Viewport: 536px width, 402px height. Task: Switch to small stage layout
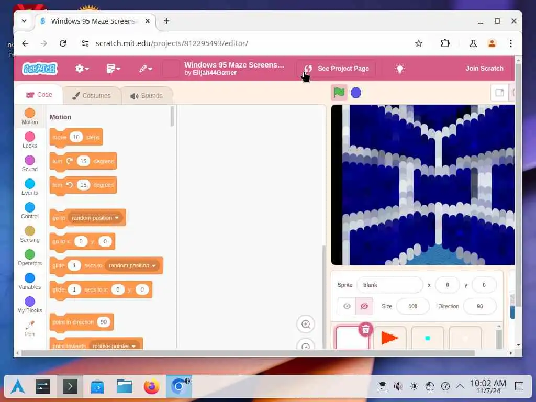pyautogui.click(x=499, y=93)
